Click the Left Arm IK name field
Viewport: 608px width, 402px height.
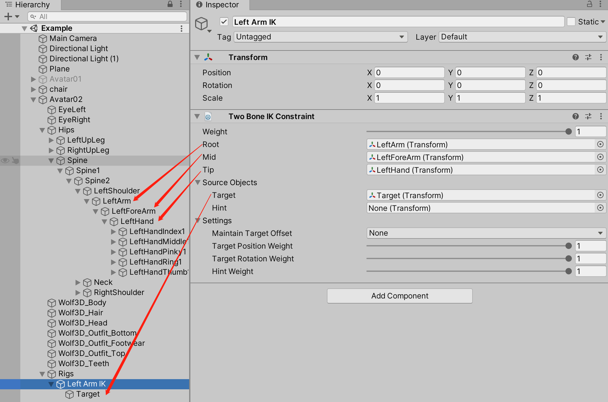point(398,22)
